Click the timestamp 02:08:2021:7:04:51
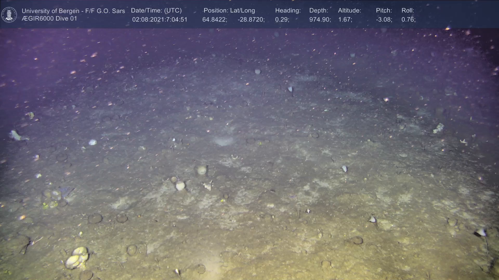 click(160, 20)
